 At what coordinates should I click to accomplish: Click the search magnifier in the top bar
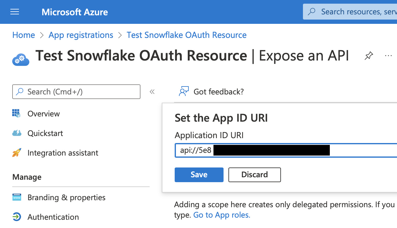point(311,11)
